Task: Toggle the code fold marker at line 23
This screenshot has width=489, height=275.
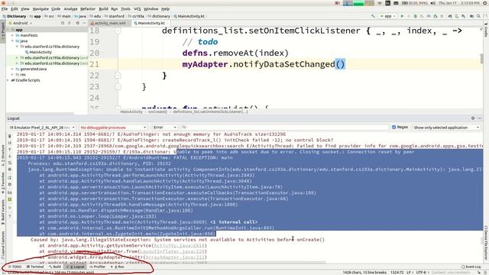Action: (x=118, y=86)
